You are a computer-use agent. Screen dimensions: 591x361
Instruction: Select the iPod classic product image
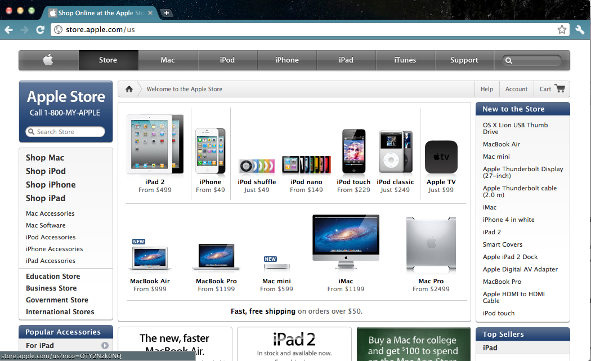(395, 151)
